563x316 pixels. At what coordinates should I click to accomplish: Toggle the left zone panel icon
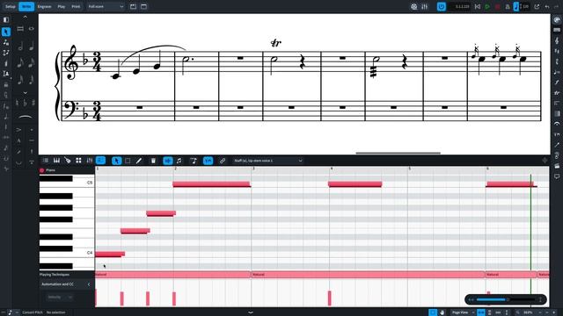point(6,19)
